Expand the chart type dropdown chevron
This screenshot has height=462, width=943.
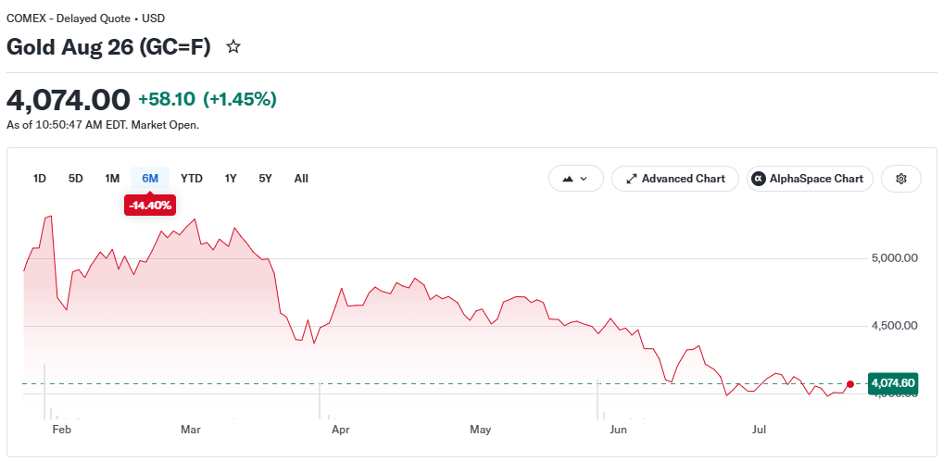point(584,179)
